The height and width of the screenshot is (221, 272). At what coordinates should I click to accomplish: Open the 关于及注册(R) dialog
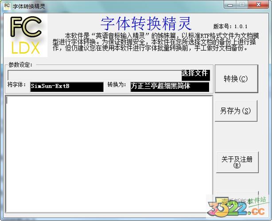tap(237, 162)
